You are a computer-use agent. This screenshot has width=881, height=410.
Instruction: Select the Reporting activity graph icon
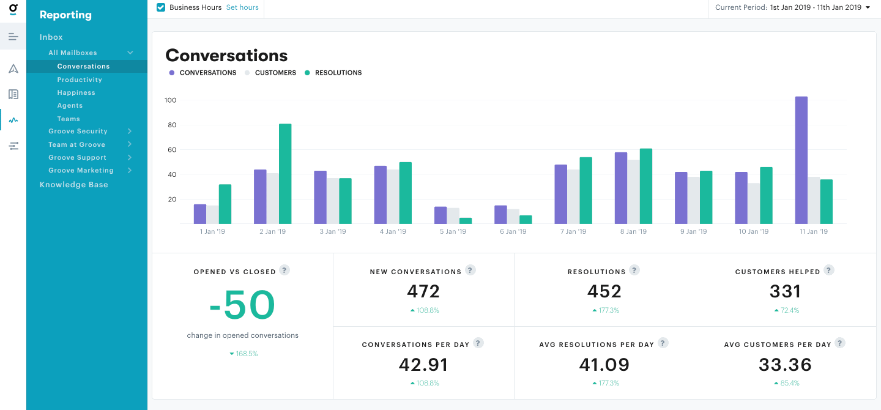[13, 119]
